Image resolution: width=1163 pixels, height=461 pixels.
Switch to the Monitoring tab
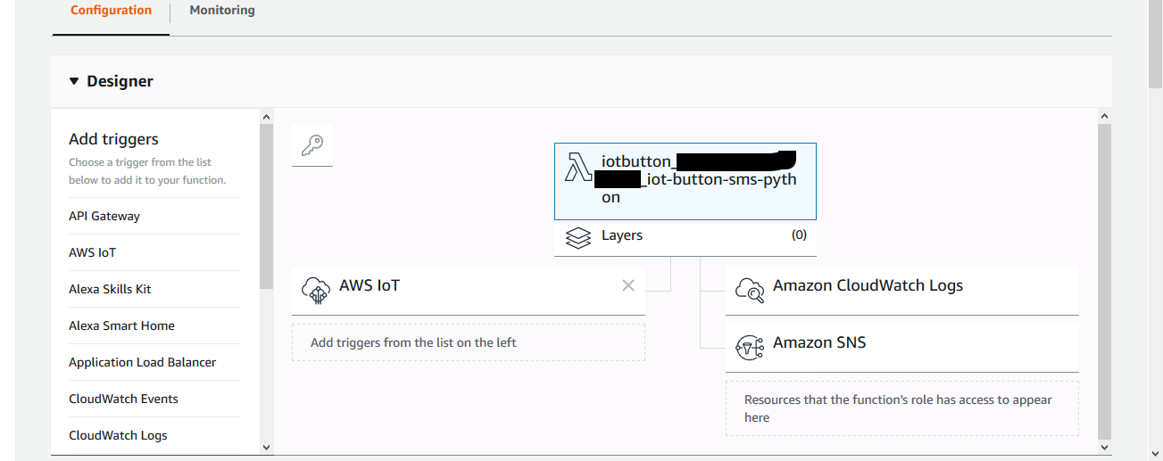pos(222,11)
